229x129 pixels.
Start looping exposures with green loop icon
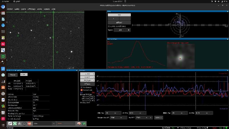point(15,124)
